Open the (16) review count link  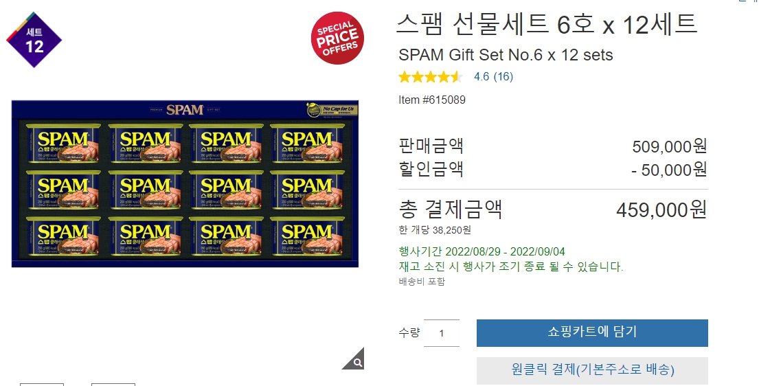pyautogui.click(x=503, y=77)
